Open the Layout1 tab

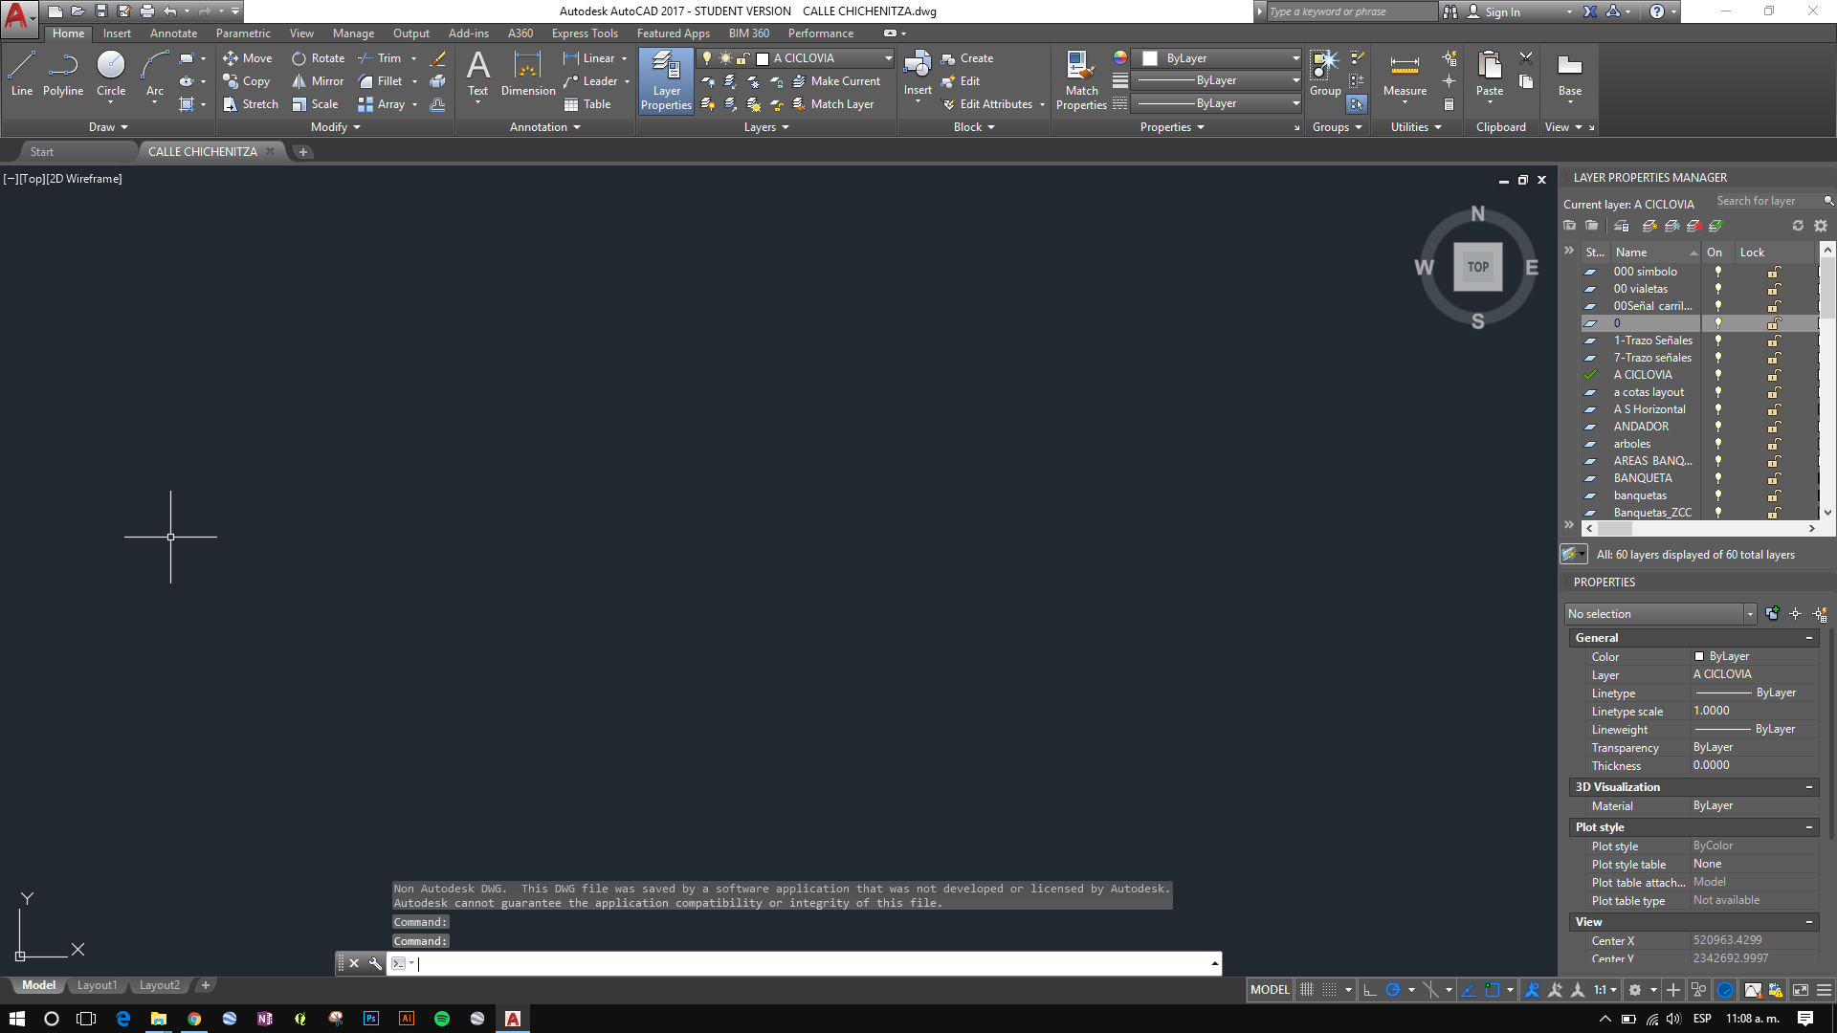pos(97,985)
